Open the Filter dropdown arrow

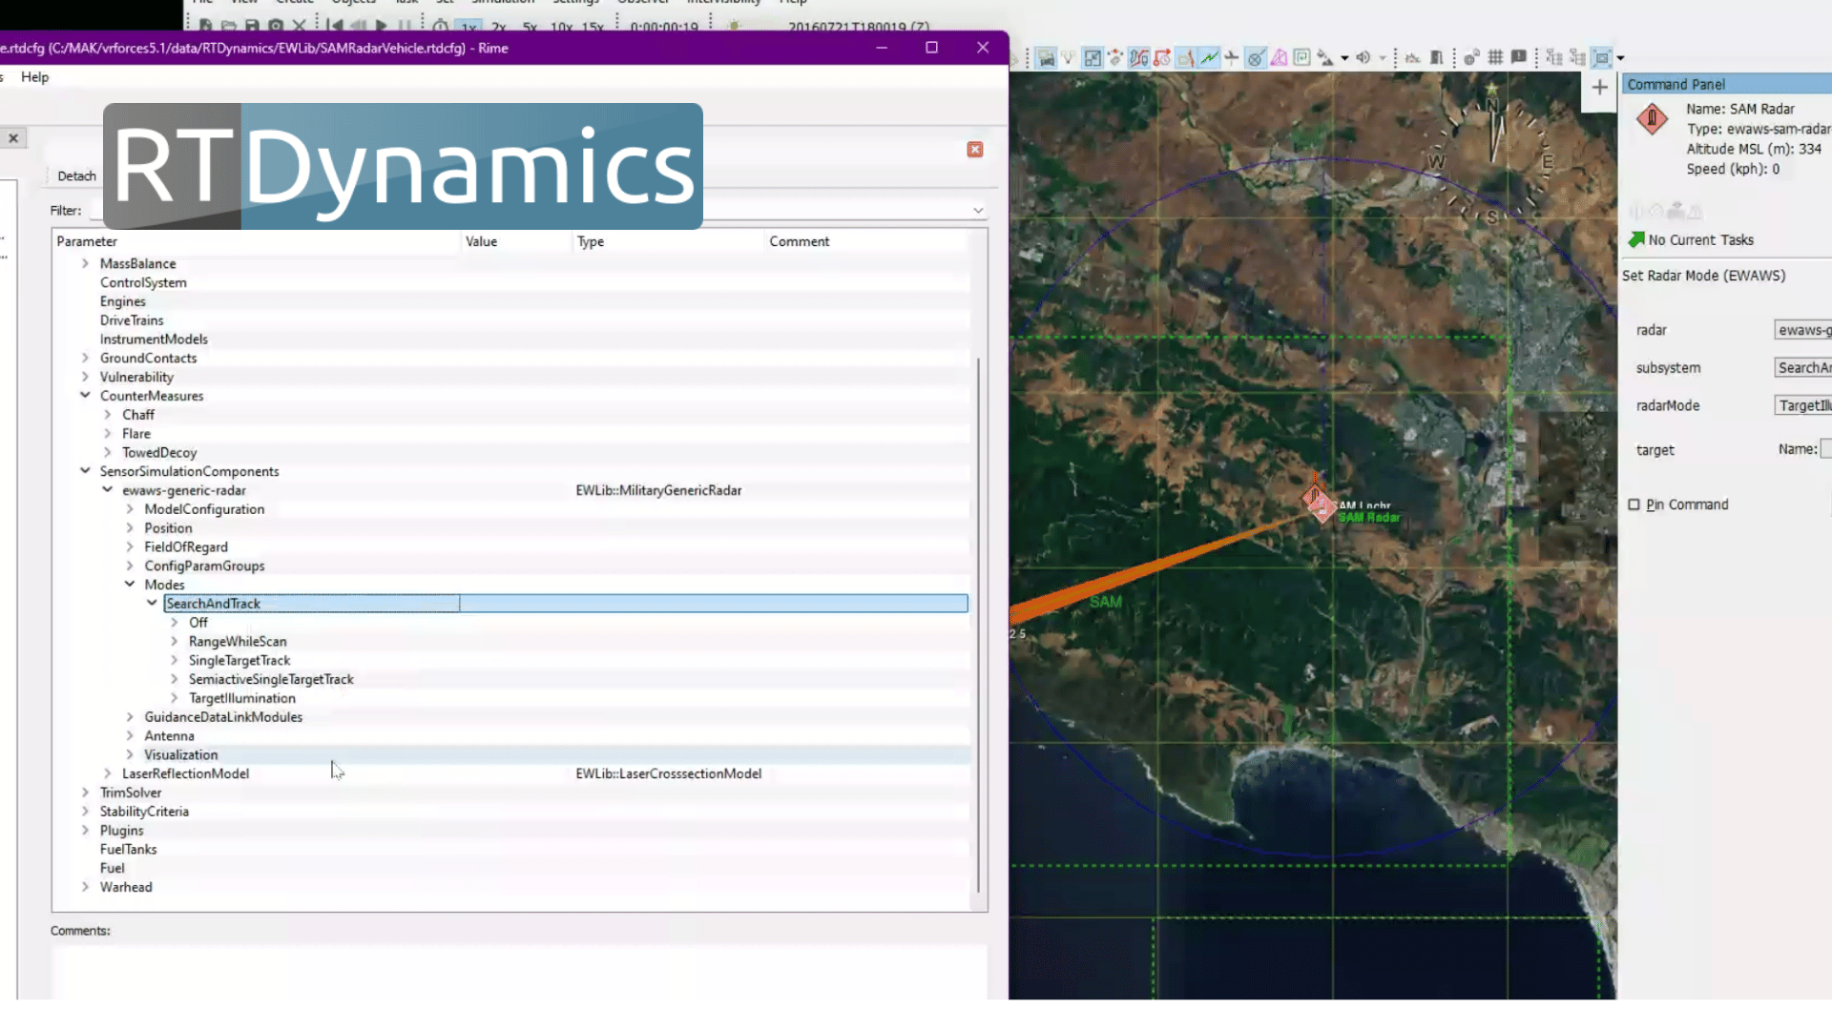[978, 210]
